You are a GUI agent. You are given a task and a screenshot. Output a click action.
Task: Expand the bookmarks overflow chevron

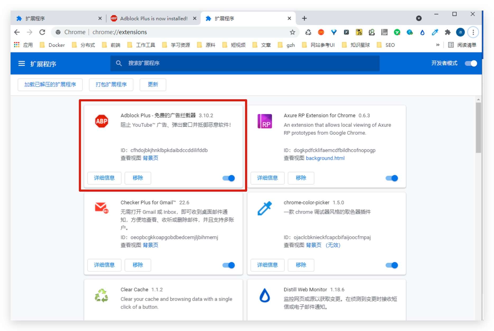(x=437, y=45)
